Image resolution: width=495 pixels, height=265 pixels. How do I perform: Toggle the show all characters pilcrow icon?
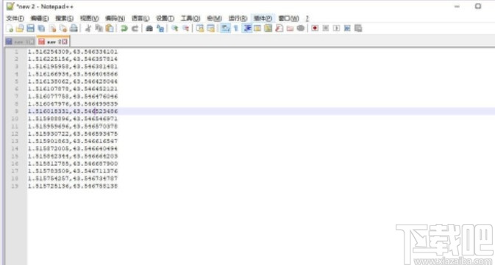click(236, 29)
